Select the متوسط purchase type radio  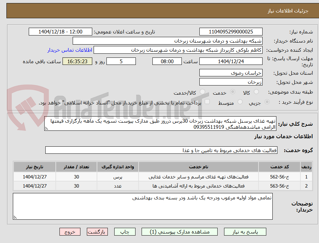click(x=240, y=102)
